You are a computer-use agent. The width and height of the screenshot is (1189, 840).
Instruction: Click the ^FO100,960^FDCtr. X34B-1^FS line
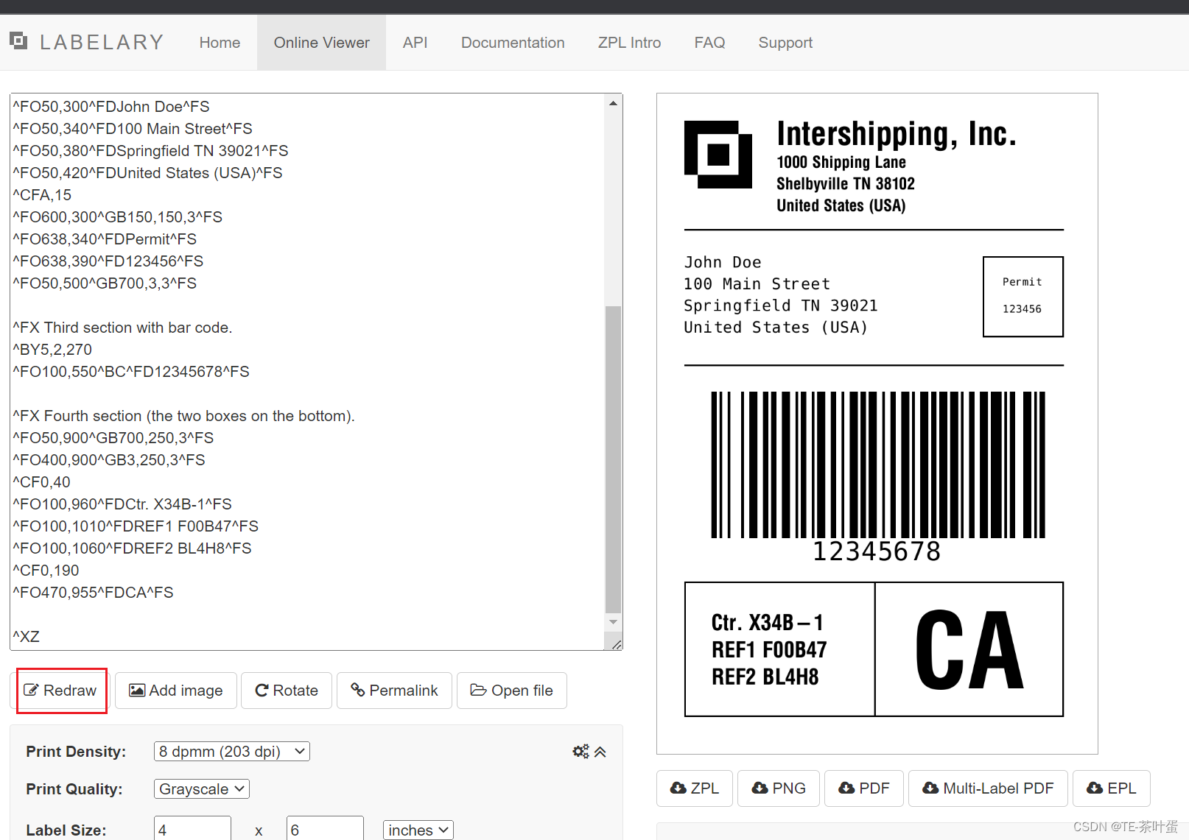[122, 504]
